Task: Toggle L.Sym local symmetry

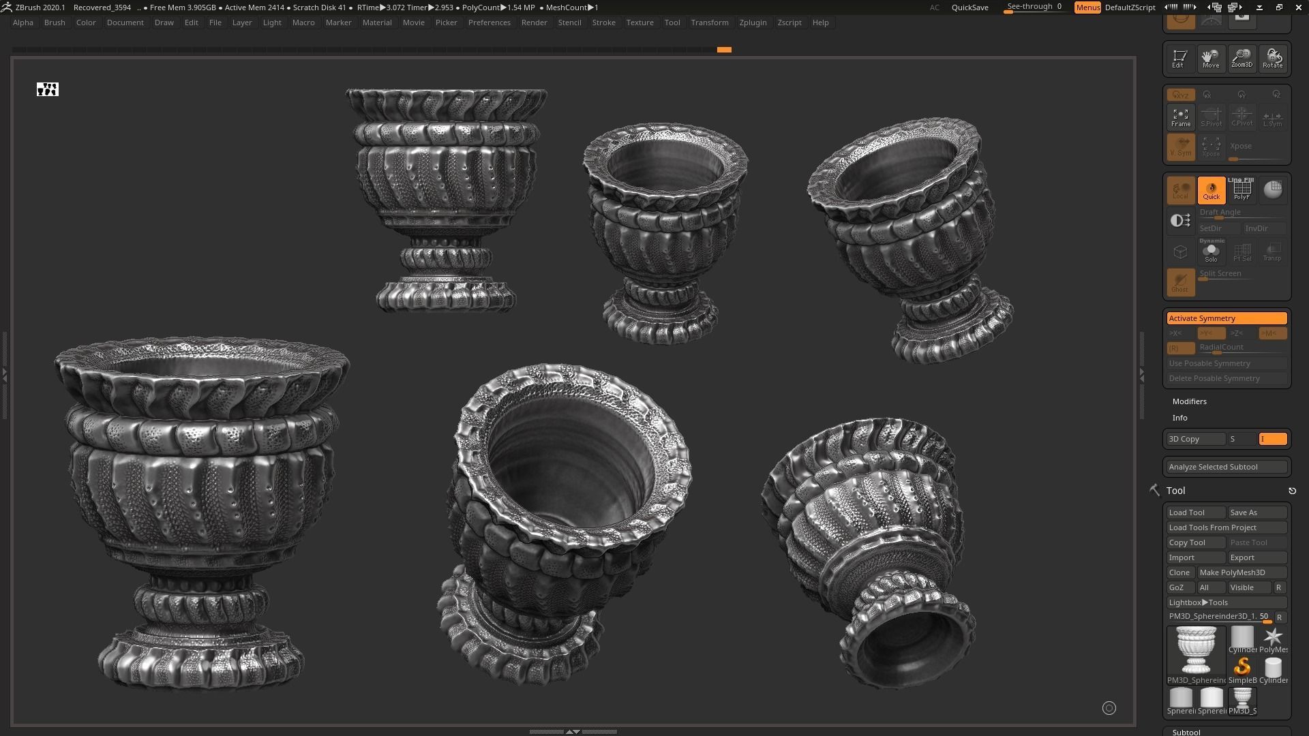Action: (1272, 117)
